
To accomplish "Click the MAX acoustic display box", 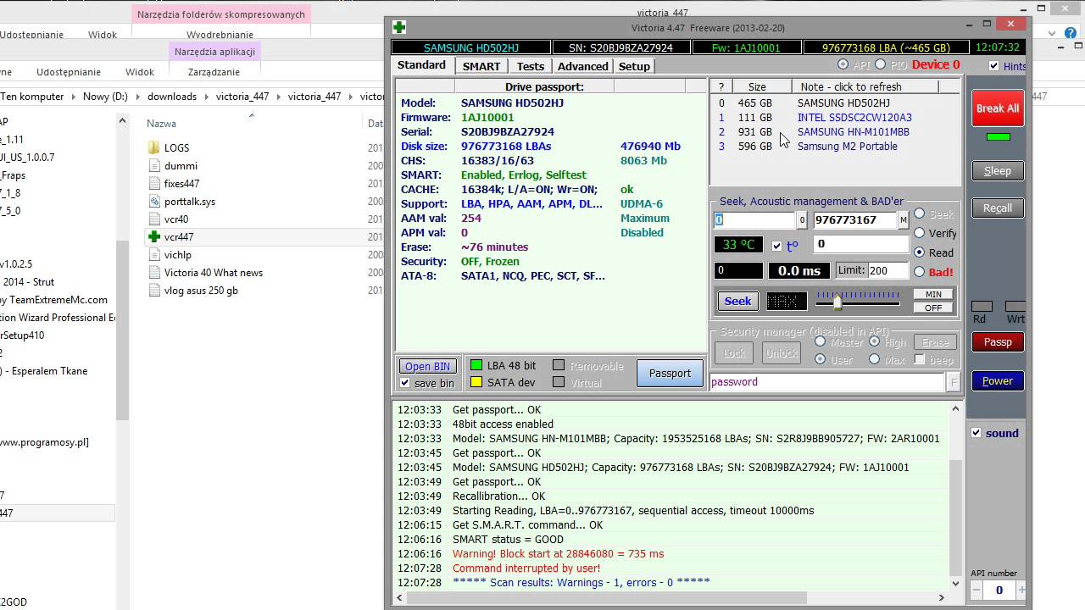I will click(x=787, y=301).
